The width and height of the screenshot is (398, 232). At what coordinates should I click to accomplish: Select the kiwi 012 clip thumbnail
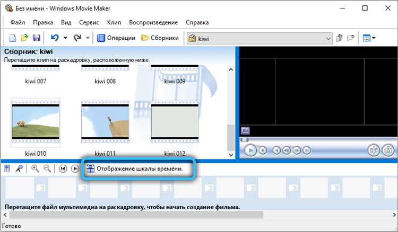pos(175,122)
